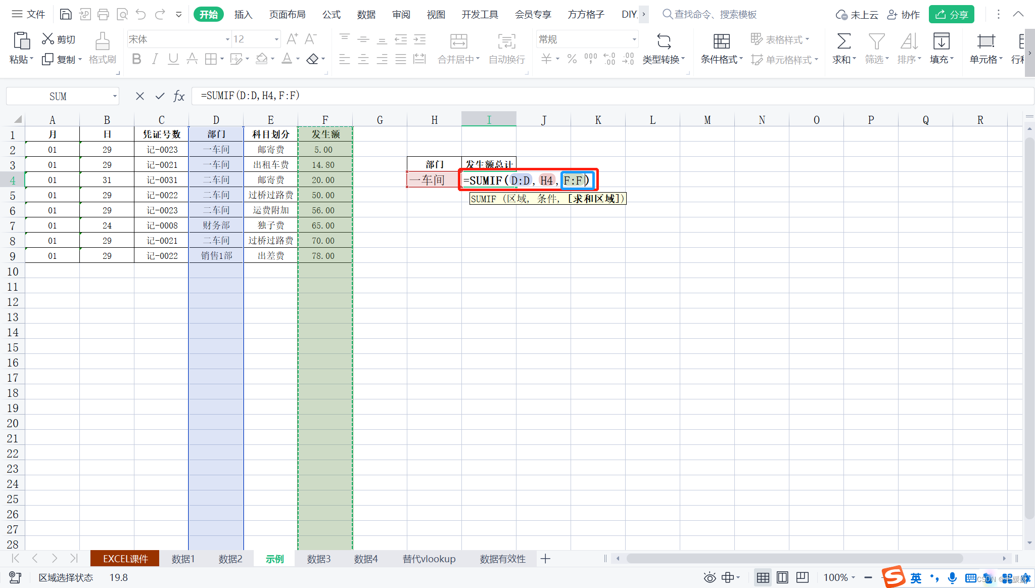The image size is (1035, 588).
Task: Expand the Name Box dropdown arrow
Action: pos(115,96)
